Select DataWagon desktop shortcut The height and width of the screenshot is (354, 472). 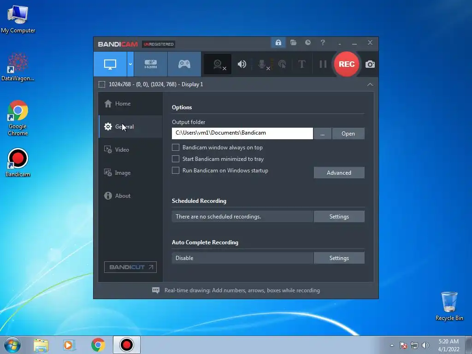pyautogui.click(x=18, y=67)
